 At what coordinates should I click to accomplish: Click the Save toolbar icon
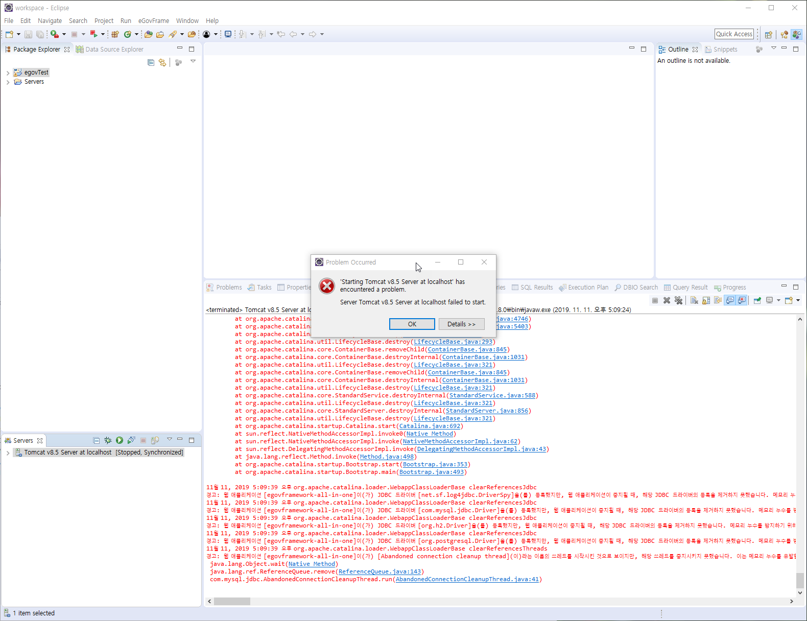[x=28, y=34]
